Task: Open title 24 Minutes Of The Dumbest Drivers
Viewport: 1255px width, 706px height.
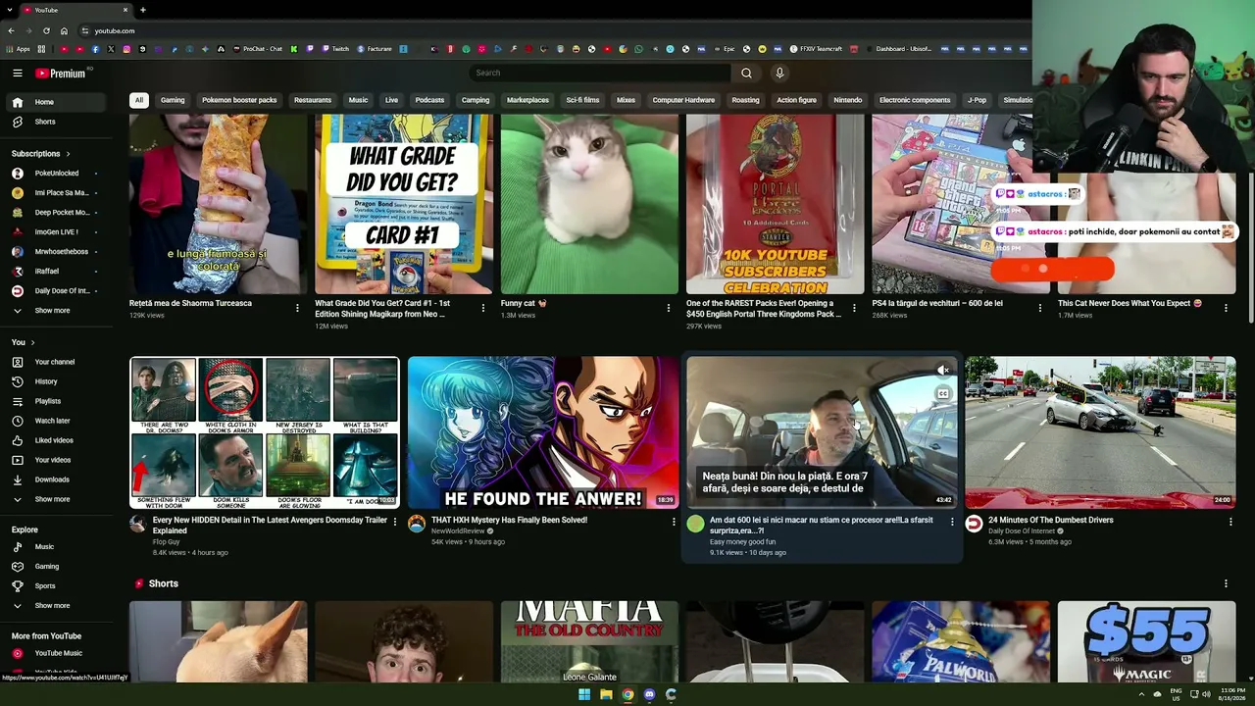Action: point(1050,521)
